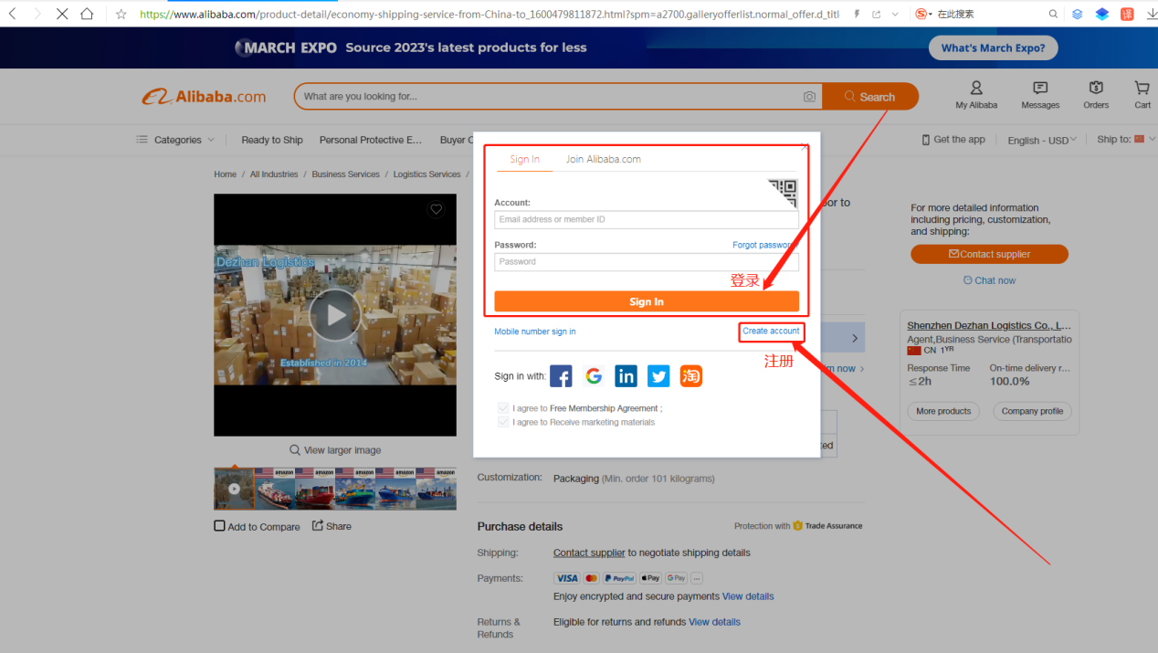This screenshot has width=1158, height=653.
Task: Check I agree to Free Membership Agreement
Action: pos(503,408)
